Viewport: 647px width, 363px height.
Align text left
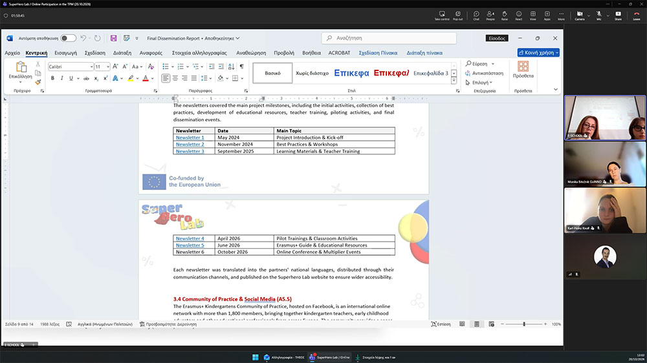[166, 78]
